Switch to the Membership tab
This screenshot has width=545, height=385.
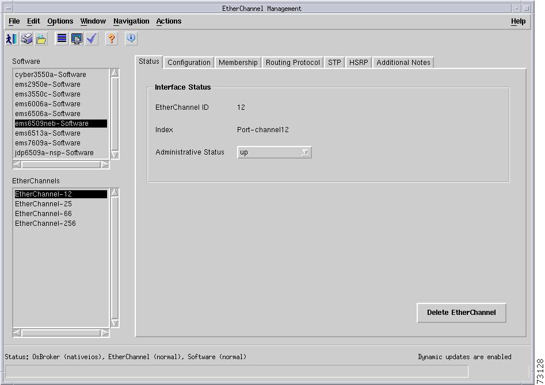(x=238, y=63)
